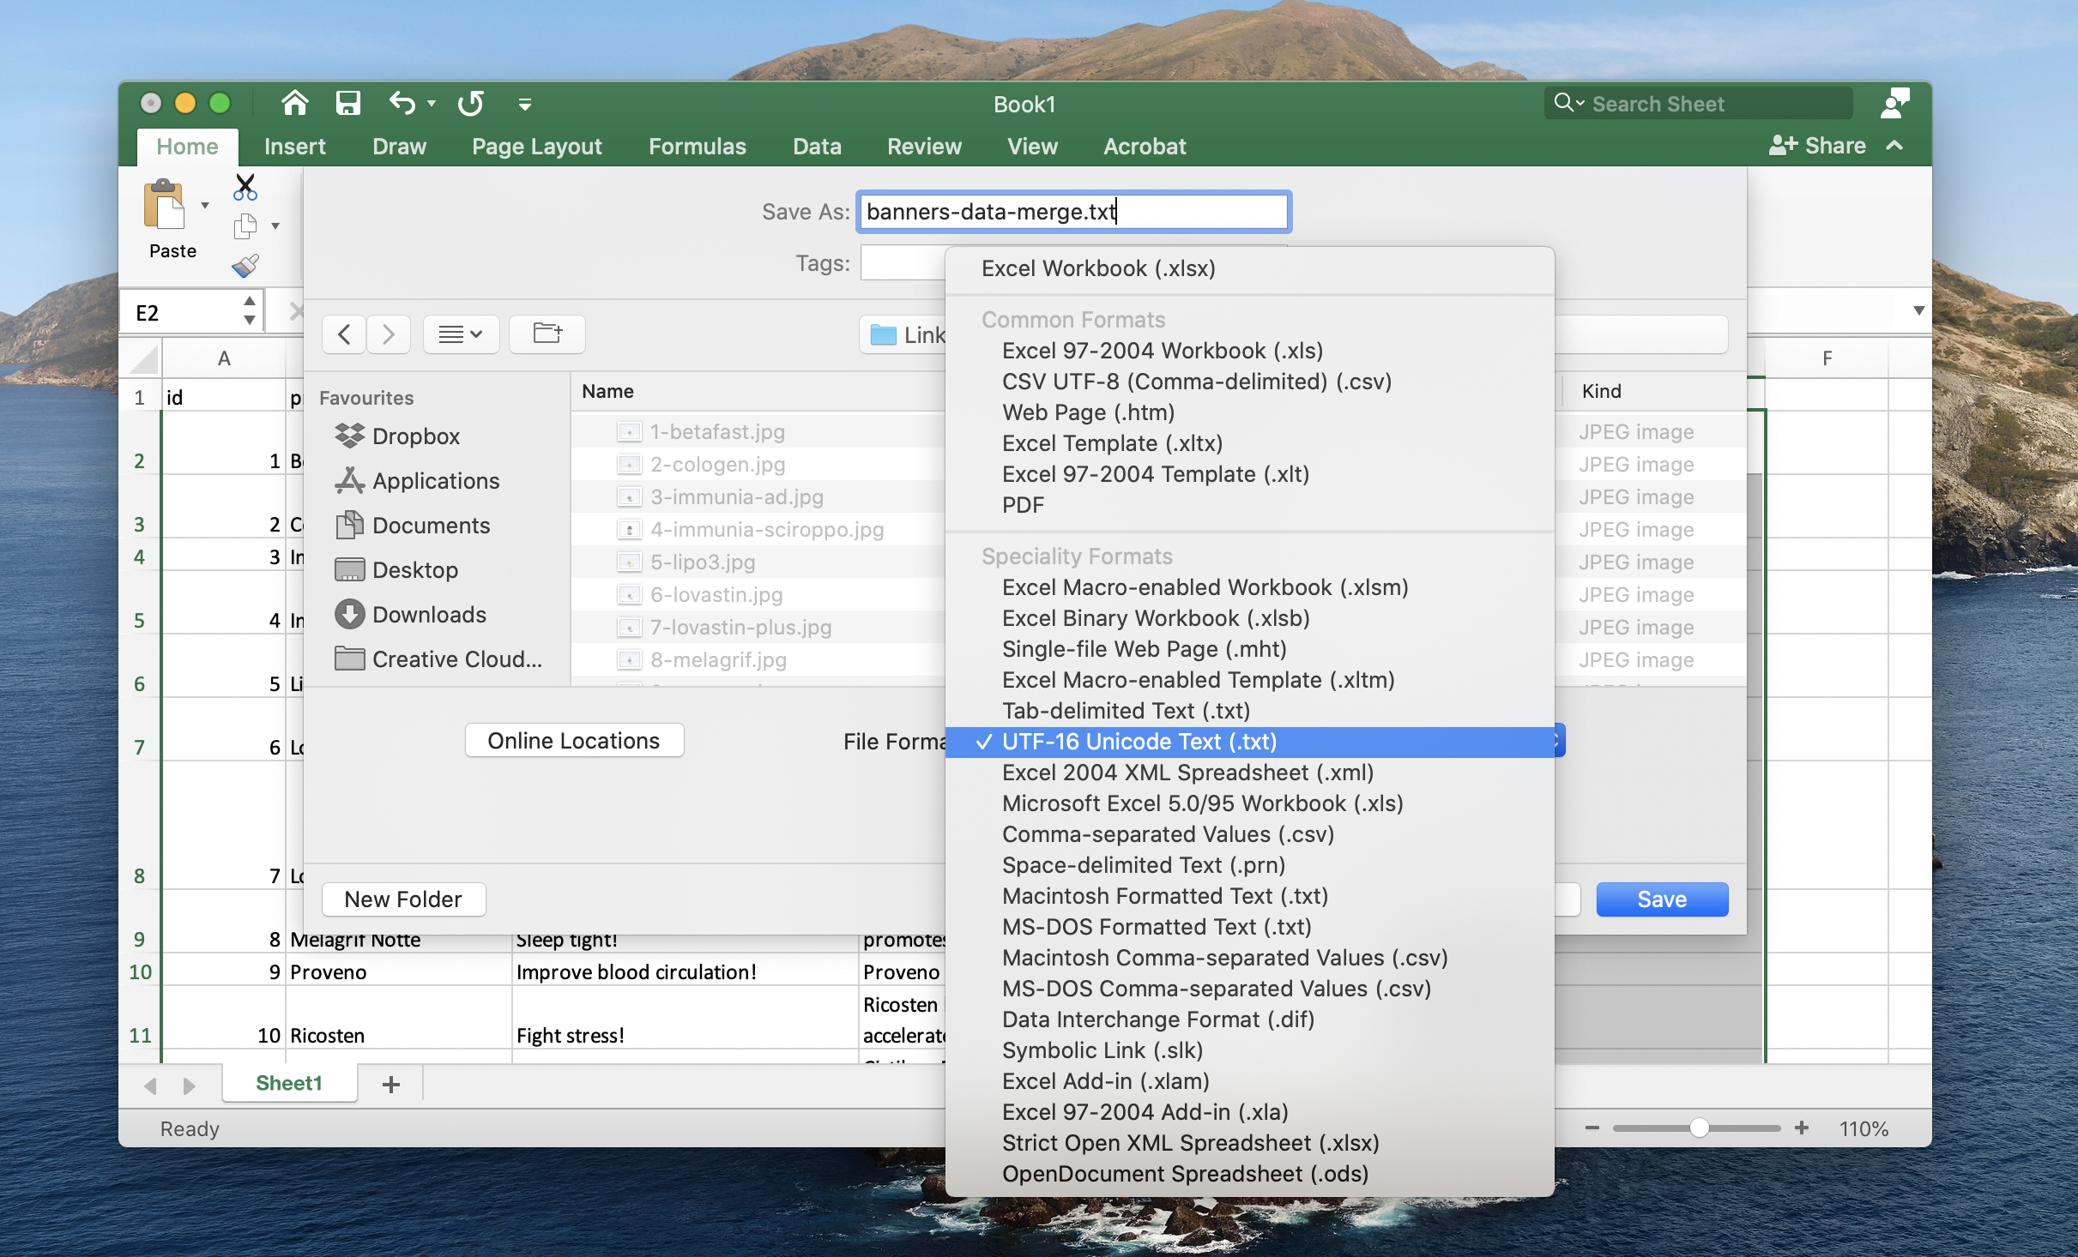
Task: Open the View tab
Action: click(x=1032, y=147)
